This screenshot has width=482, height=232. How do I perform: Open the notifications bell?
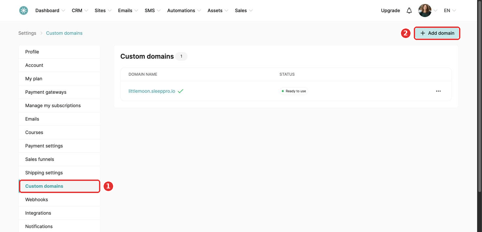point(409,10)
